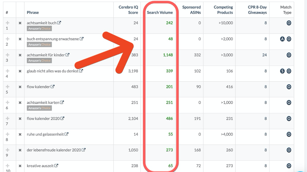Screen dimensions: 307x172
Task: Click the plus icon for row 1
Action: [x=7, y=23]
